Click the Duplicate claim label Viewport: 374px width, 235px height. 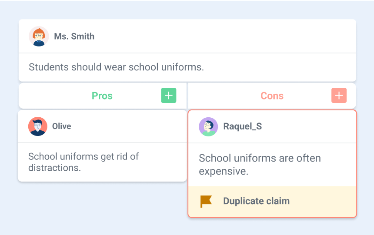point(257,201)
